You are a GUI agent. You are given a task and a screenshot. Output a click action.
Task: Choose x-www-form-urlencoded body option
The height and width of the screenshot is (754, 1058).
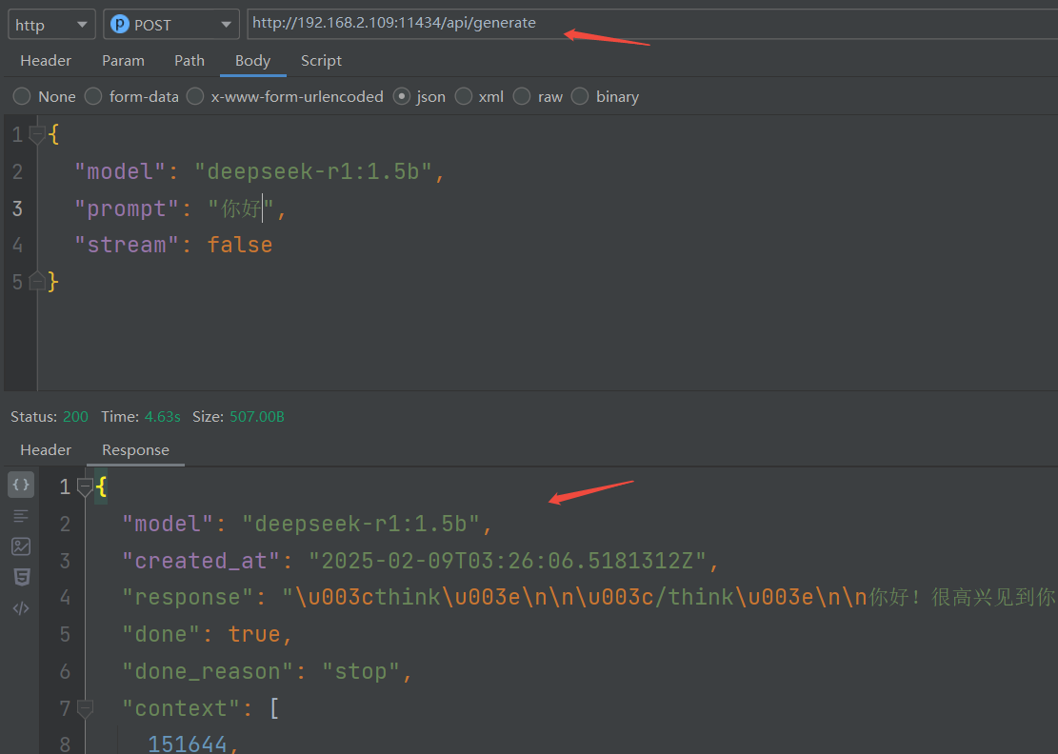point(195,96)
